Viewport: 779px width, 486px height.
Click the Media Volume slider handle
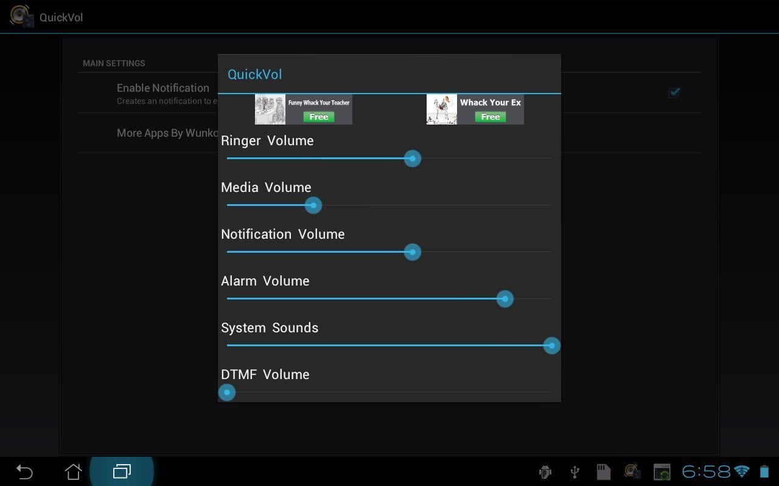[313, 205]
